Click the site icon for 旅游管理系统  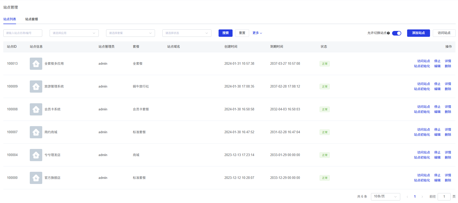tap(36, 87)
